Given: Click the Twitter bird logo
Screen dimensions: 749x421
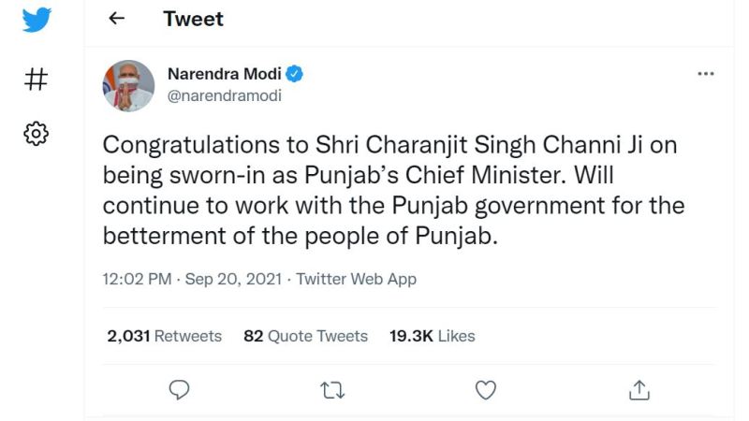Looking at the screenshot, I should [x=37, y=20].
